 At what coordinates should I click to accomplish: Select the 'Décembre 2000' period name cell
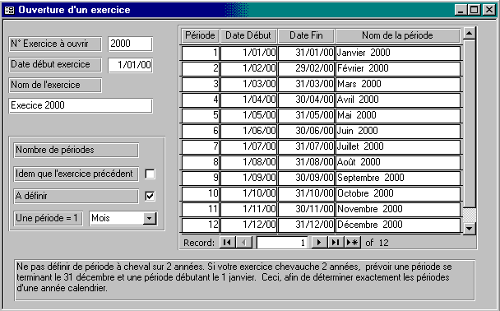[x=398, y=225]
